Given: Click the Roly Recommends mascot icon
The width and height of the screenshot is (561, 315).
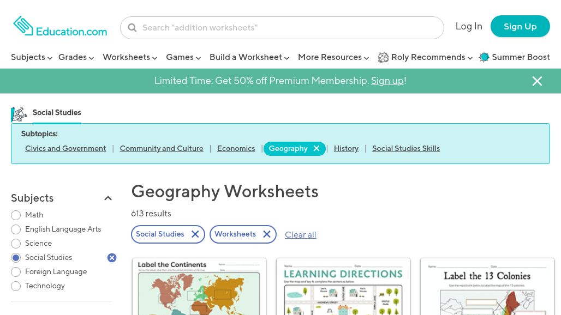Looking at the screenshot, I should pyautogui.click(x=383, y=57).
